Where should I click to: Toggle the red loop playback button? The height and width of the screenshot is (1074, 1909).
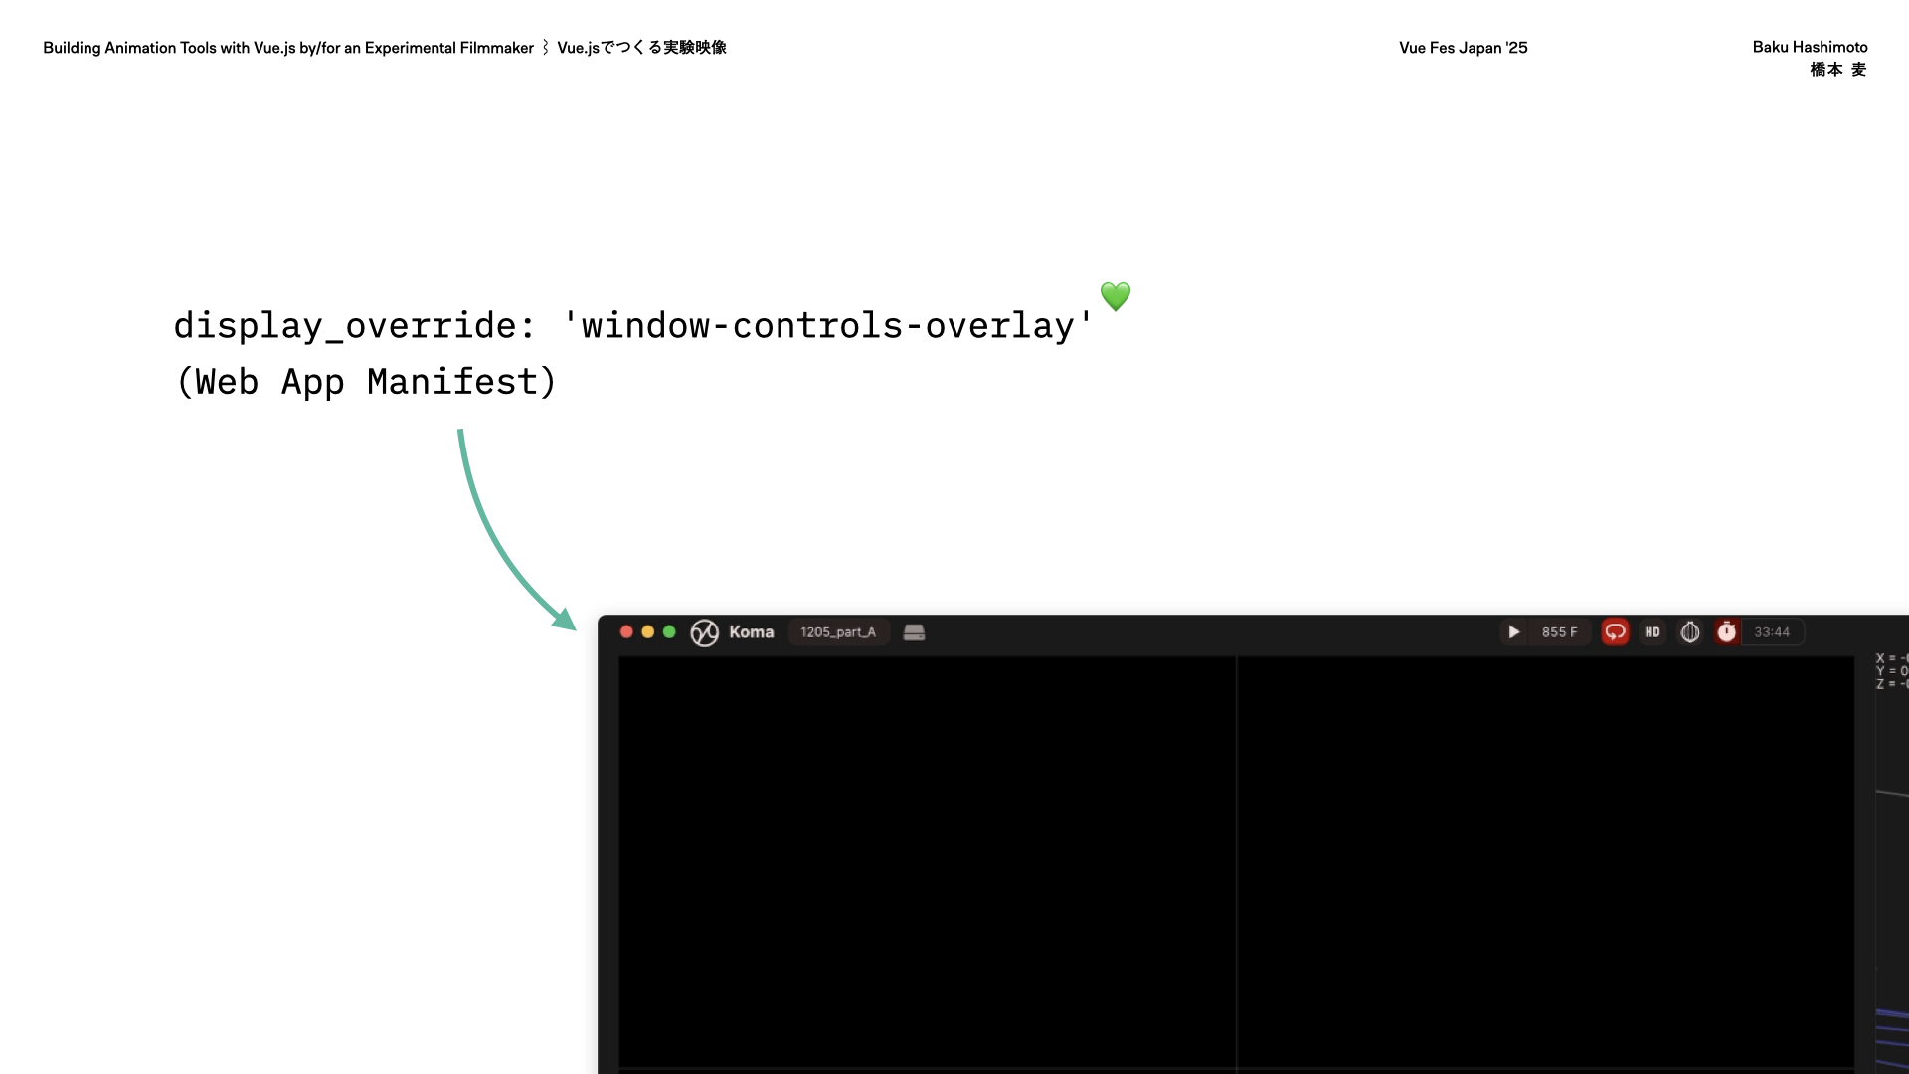tap(1615, 632)
